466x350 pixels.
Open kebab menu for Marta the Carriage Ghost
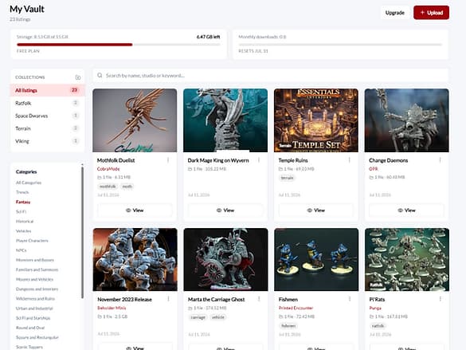259,299
